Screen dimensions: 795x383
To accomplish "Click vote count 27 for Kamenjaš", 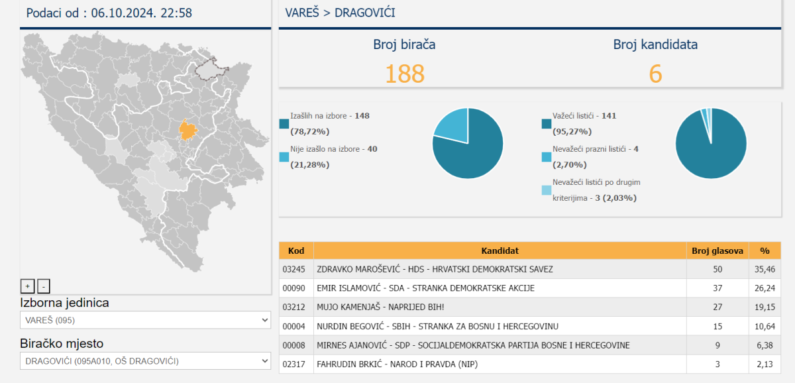I will pyautogui.click(x=719, y=307).
